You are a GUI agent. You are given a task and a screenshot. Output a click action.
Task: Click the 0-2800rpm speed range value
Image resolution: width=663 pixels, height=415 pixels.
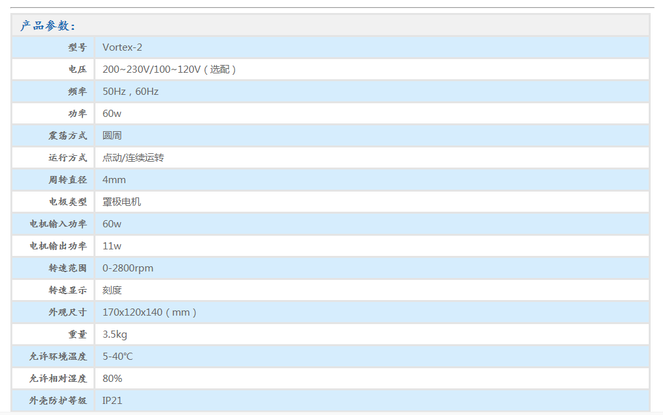click(x=128, y=268)
